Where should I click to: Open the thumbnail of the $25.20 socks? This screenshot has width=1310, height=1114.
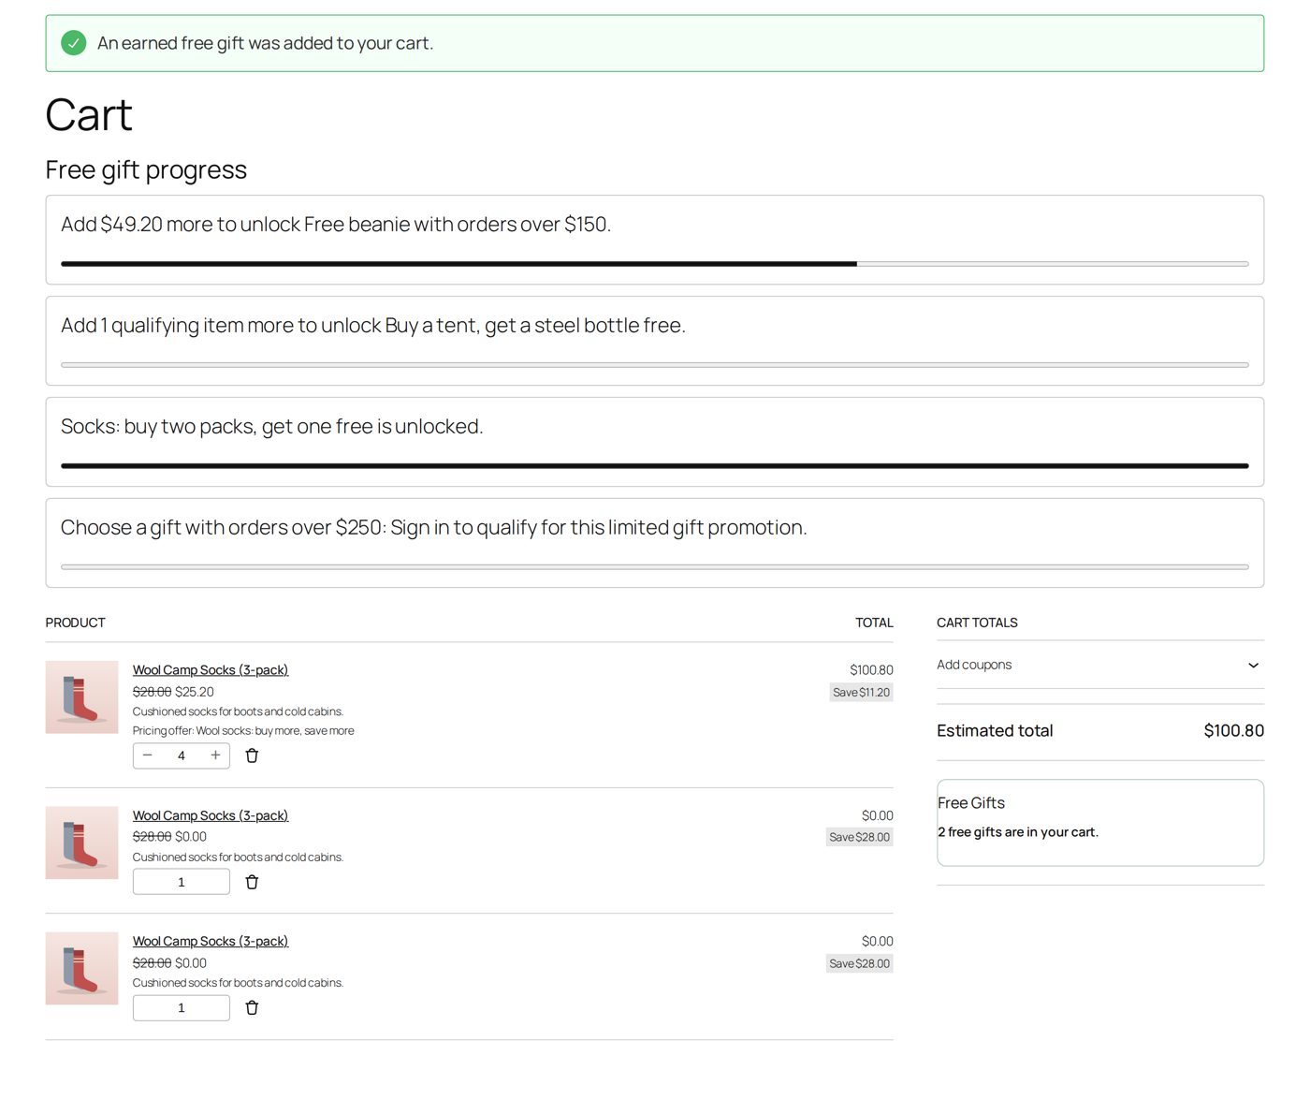[x=82, y=697]
